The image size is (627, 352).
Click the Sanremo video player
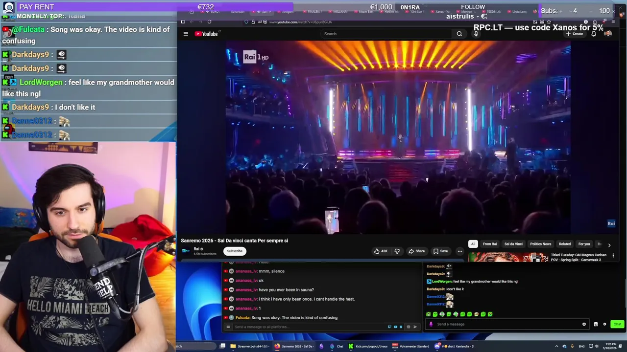coord(398,137)
